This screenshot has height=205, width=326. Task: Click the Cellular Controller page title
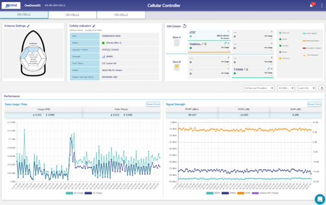tap(164, 6)
